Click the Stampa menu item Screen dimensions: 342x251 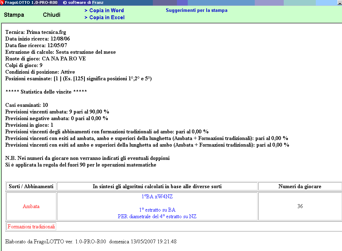tap(14, 15)
